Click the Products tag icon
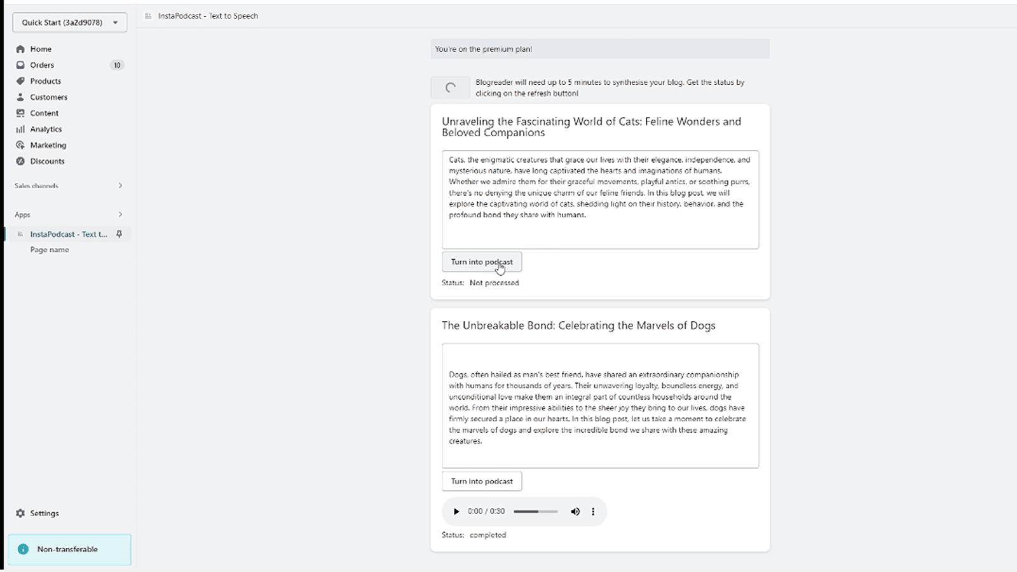Image resolution: width=1017 pixels, height=572 pixels. [x=20, y=81]
